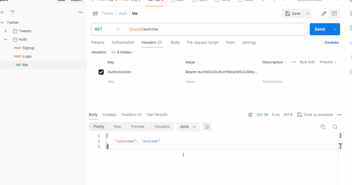The width and height of the screenshot is (352, 185).
Task: Open response three-dot menu after Save as example
Action: pyautogui.click(x=339, y=115)
